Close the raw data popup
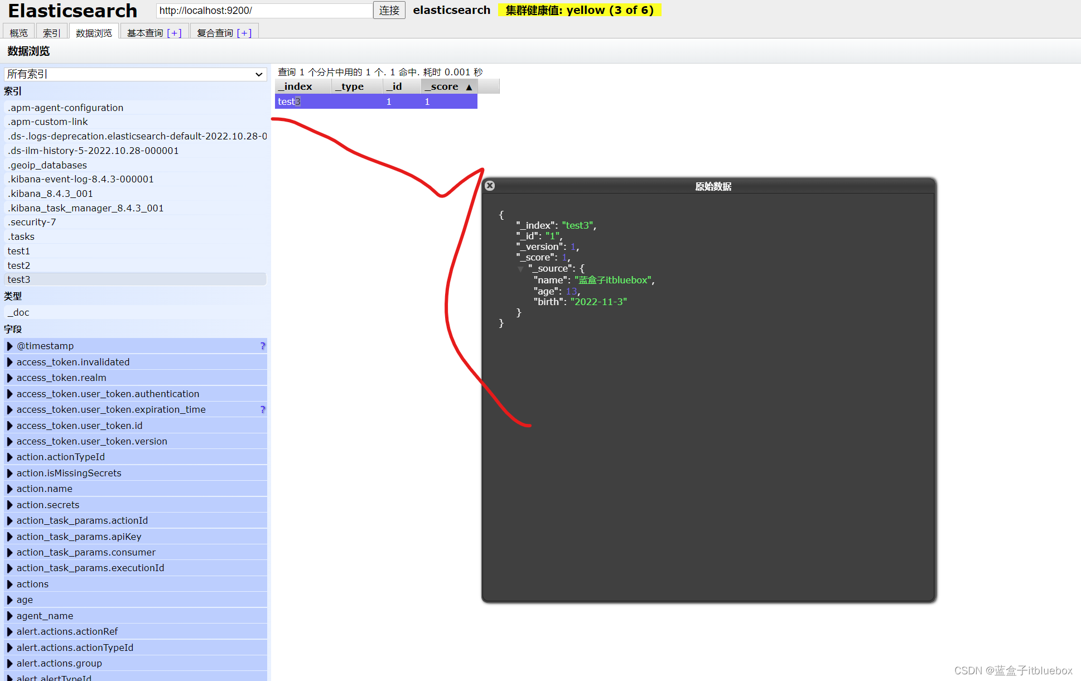 pos(490,186)
